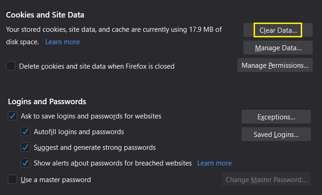Enable delete cookies when Firefox closes checkbox

(11, 66)
